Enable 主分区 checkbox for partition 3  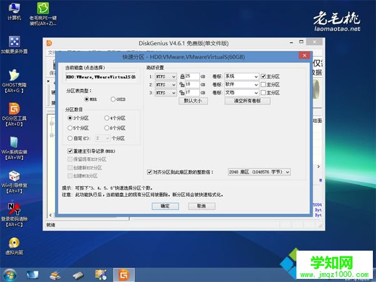(x=263, y=93)
